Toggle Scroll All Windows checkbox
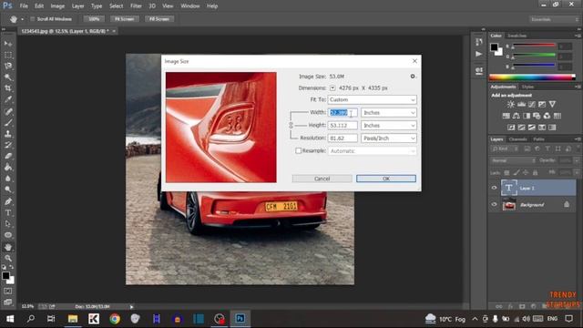The height and width of the screenshot is (328, 583). [33, 19]
